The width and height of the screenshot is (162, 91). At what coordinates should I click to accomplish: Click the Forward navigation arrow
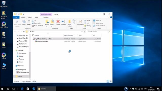click(18, 32)
